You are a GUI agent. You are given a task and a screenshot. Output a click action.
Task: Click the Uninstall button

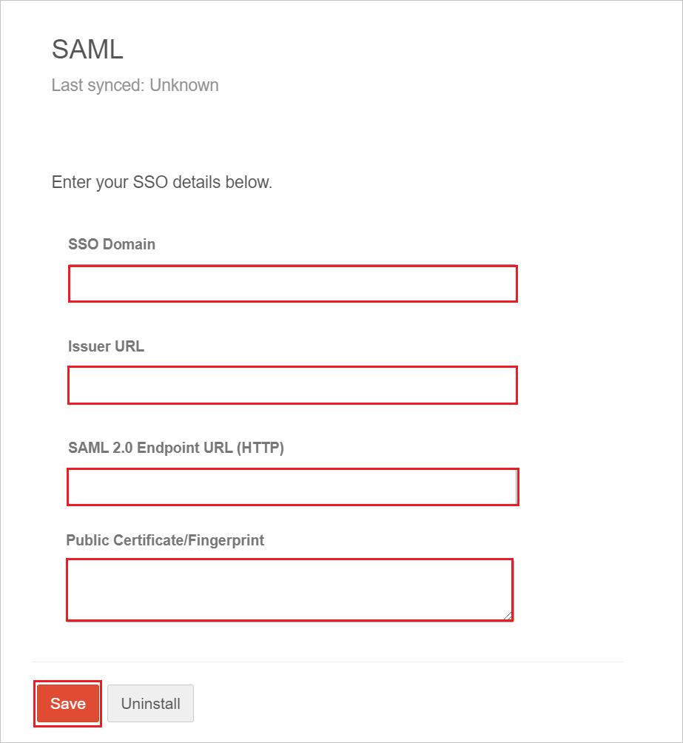click(151, 703)
